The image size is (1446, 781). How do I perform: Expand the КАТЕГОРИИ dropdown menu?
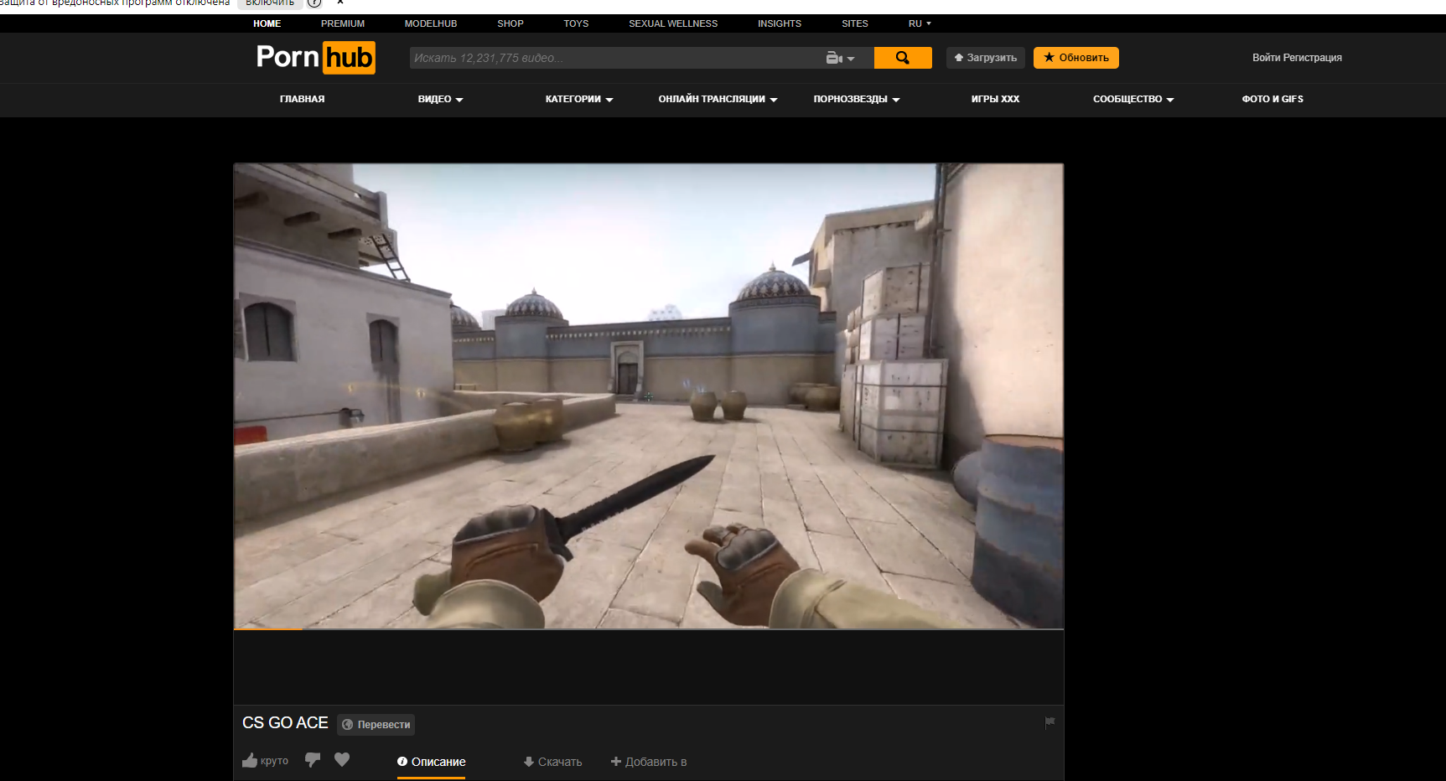pos(579,99)
